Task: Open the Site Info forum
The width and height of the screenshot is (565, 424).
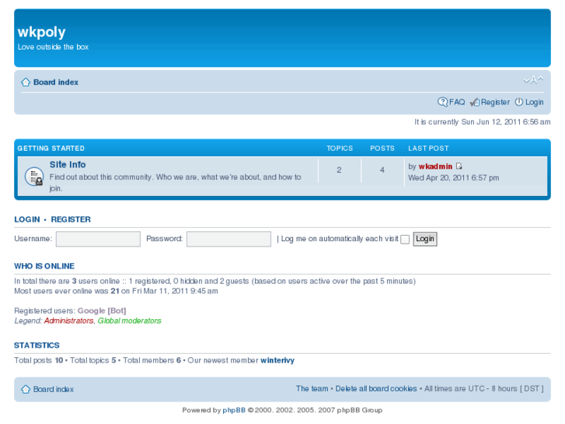Action: (68, 165)
